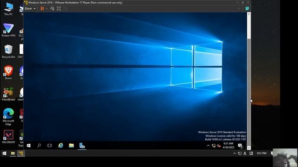Screen dimensions: 298x167
Task: Open the guest Action Center notifications icon
Action: click(x=240, y=146)
